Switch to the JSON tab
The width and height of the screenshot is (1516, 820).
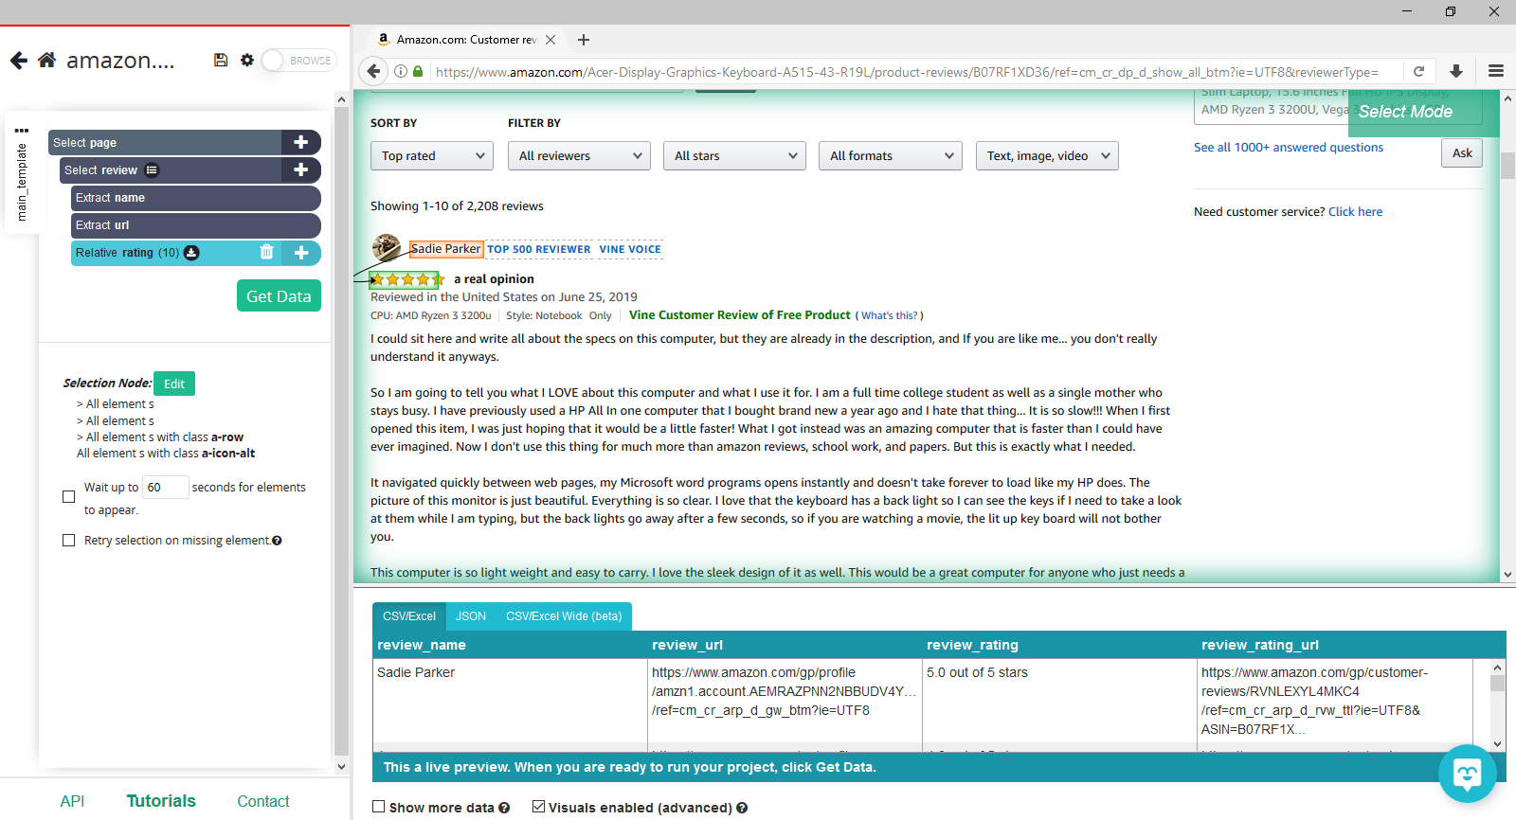[470, 616]
